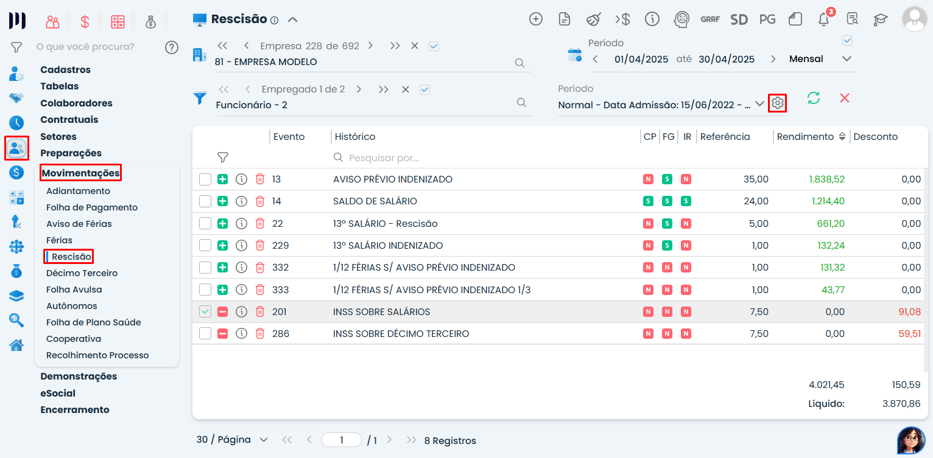Open Folha de Pagamento menu item
This screenshot has width=933, height=458.
pos(92,207)
